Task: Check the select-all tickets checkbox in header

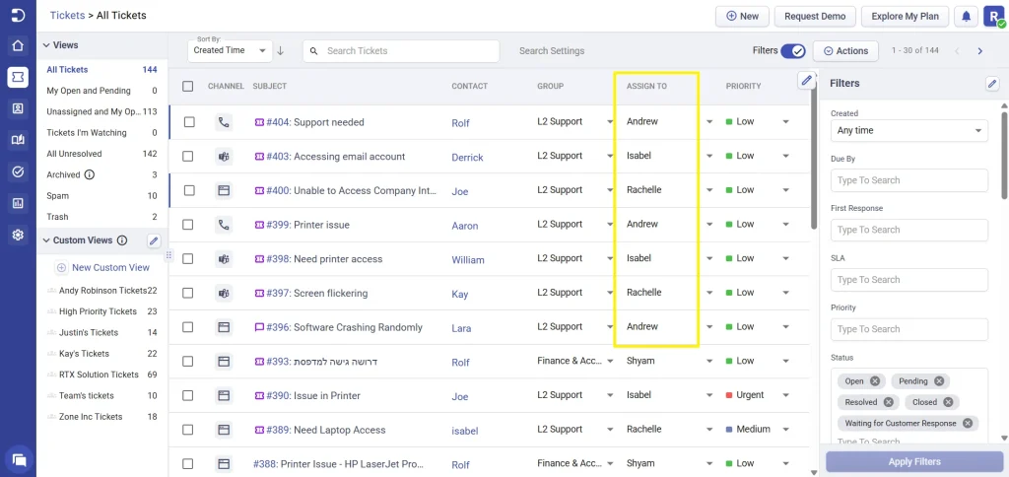Action: [x=188, y=87]
